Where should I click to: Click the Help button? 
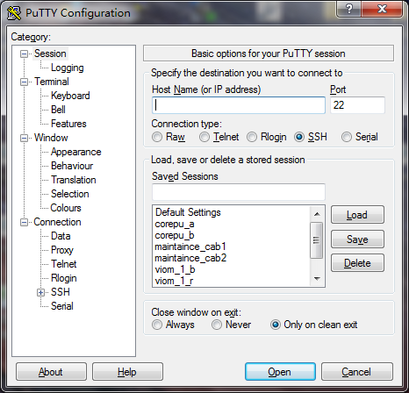tap(127, 372)
